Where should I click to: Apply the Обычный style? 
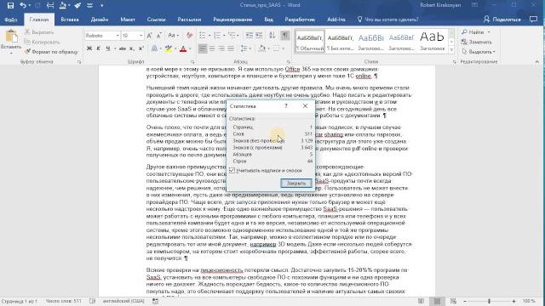click(x=310, y=42)
